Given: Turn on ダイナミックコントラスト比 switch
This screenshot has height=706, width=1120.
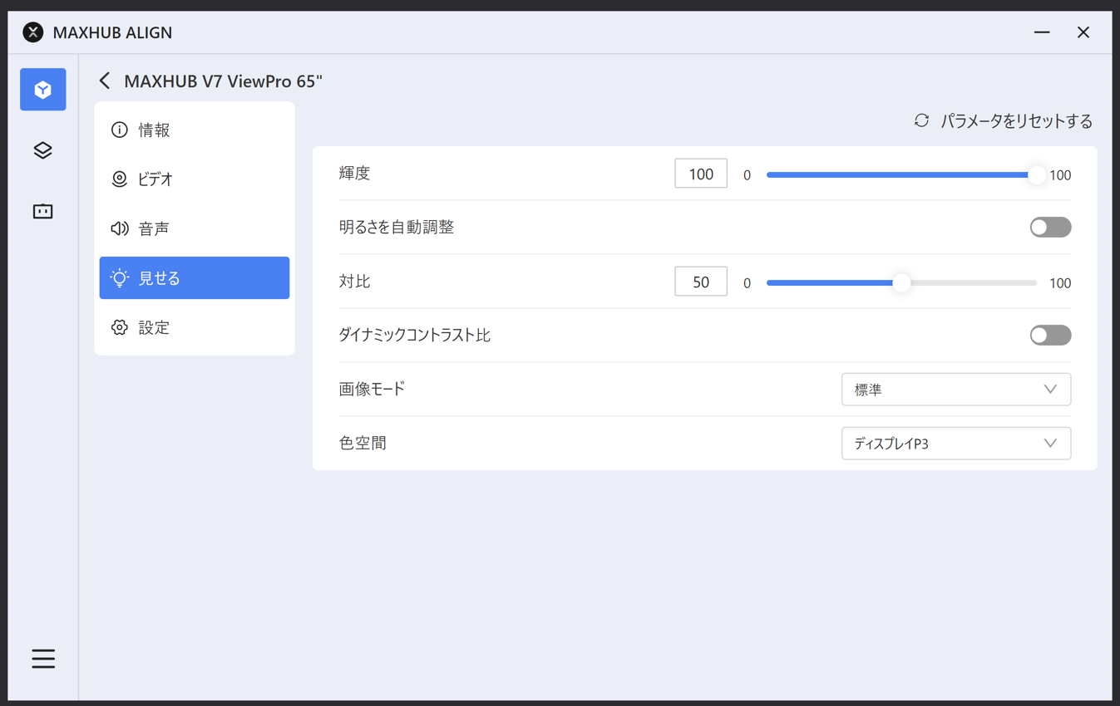Looking at the screenshot, I should tap(1050, 335).
